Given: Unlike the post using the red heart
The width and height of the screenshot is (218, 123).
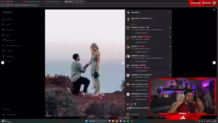Looking at the screenshot, I should 128,104.
